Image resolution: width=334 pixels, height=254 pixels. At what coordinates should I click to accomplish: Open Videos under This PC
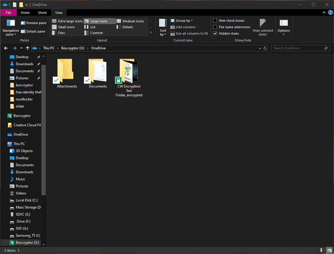[x=21, y=193]
